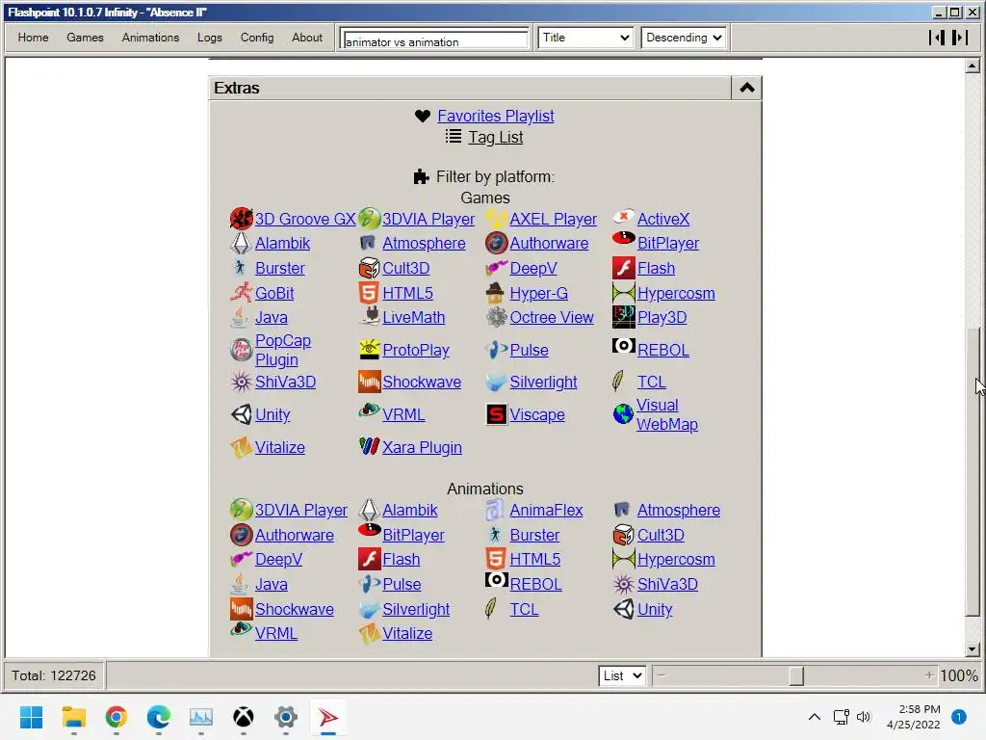This screenshot has width=986, height=740.
Task: Open the Home tab
Action: (x=34, y=38)
